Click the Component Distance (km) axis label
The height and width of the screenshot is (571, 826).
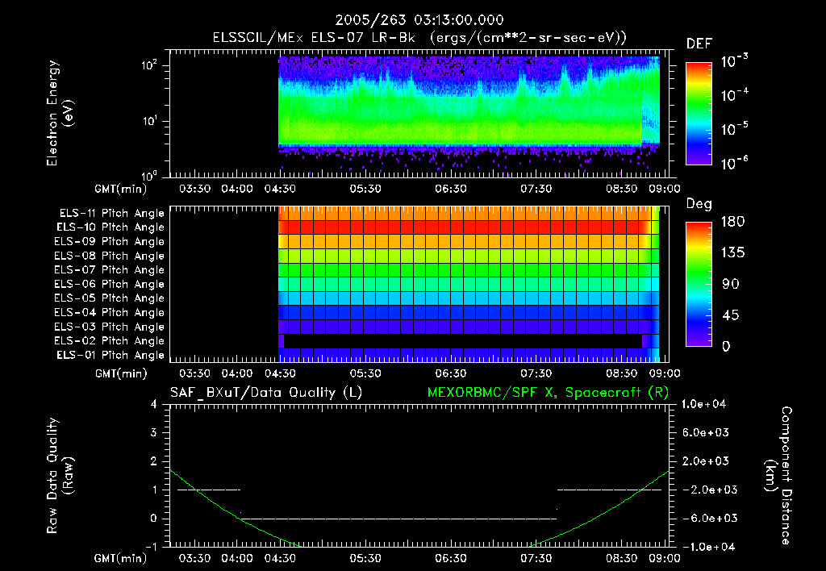coord(779,476)
